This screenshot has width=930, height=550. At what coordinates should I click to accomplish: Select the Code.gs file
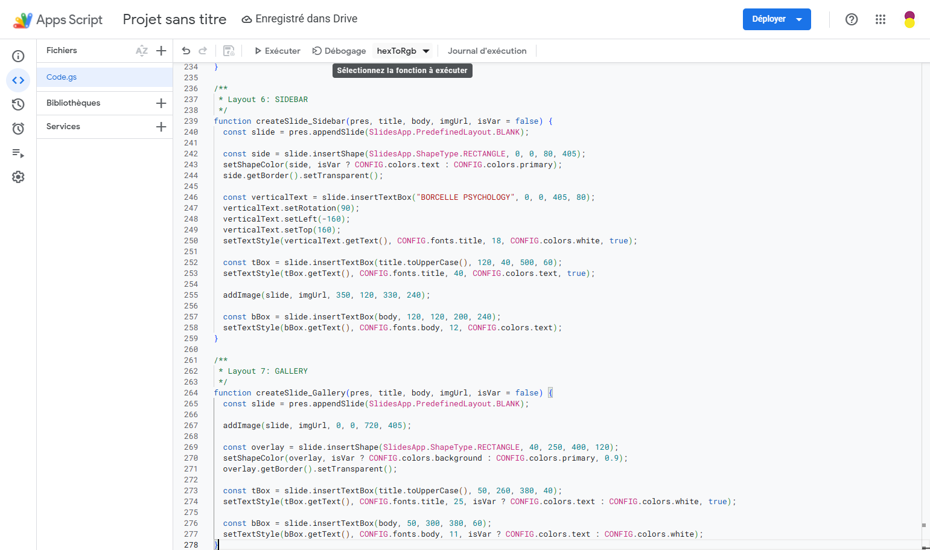pyautogui.click(x=104, y=77)
